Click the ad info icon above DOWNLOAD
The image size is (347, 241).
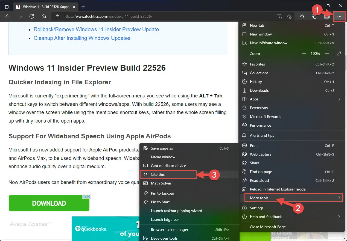click(84, 197)
